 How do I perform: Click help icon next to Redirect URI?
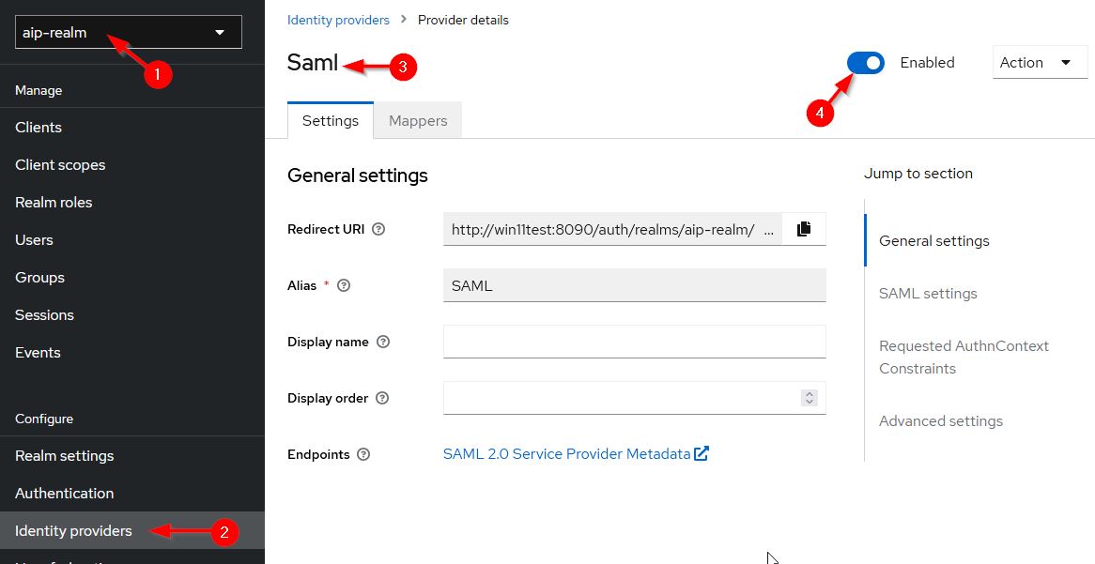378,229
